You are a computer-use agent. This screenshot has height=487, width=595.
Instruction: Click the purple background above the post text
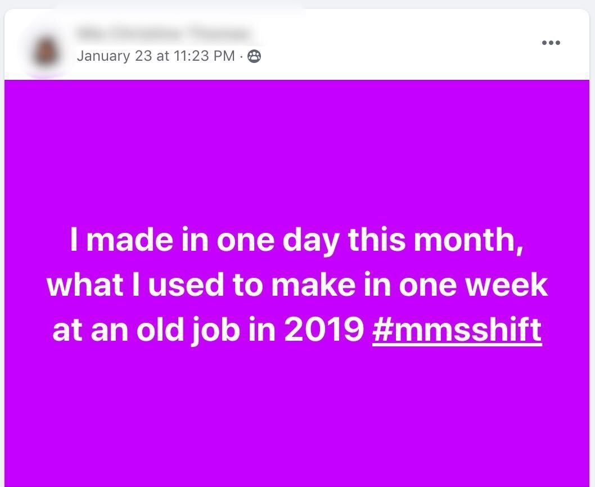(x=297, y=146)
